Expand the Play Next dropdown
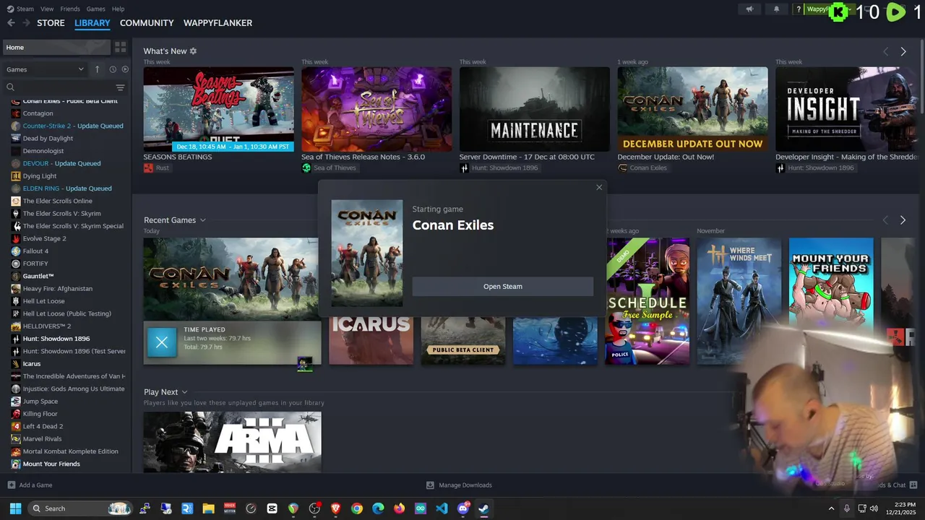 [x=185, y=392]
